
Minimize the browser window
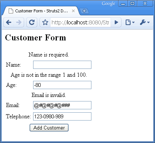(x=123, y=3)
